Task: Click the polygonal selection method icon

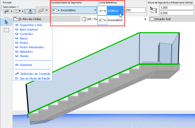Action: (x=7, y=11)
